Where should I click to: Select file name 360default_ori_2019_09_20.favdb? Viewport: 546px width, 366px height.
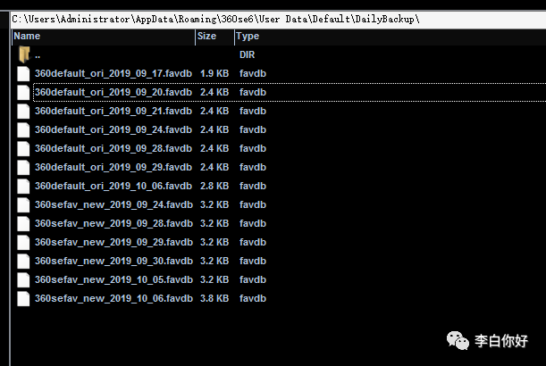coord(113,93)
